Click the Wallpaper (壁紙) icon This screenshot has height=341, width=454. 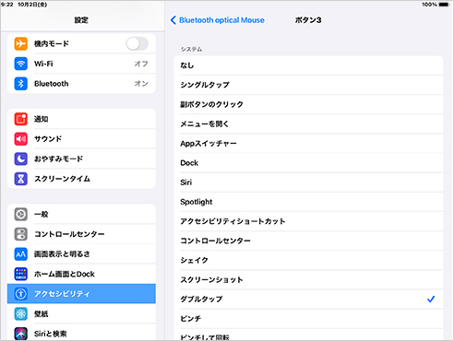tap(21, 314)
